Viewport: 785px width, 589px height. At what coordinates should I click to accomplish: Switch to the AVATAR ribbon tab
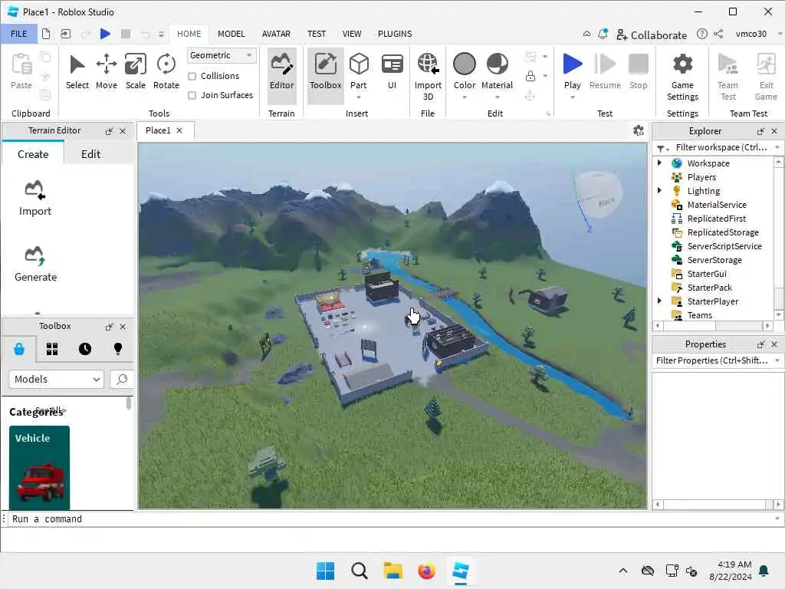276,34
